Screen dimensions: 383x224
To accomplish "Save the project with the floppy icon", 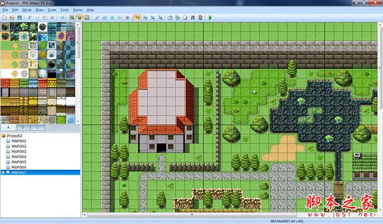I will click(19, 18).
